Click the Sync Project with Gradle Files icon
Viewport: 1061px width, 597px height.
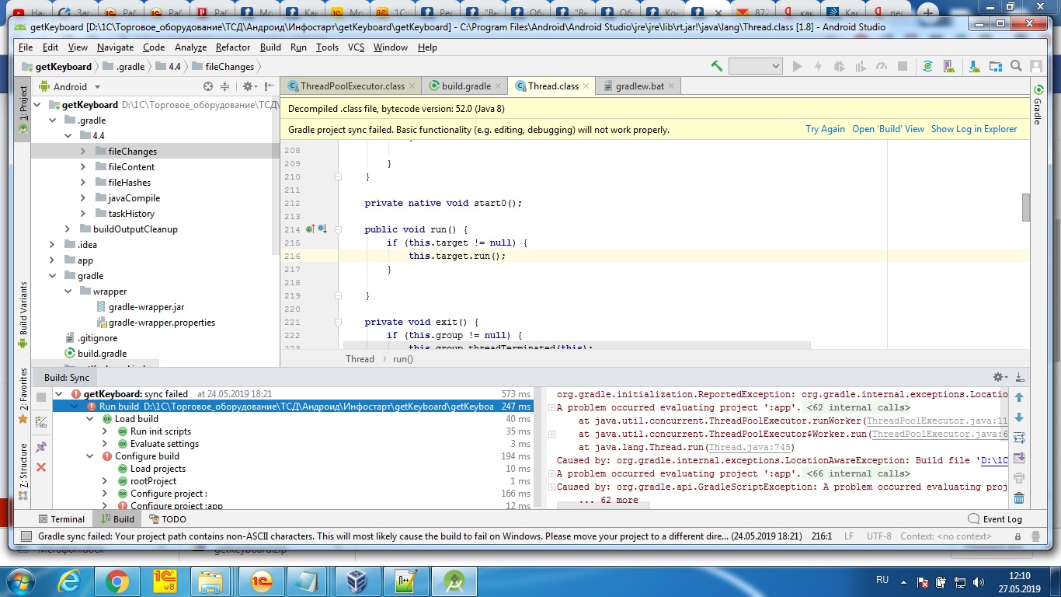(927, 66)
